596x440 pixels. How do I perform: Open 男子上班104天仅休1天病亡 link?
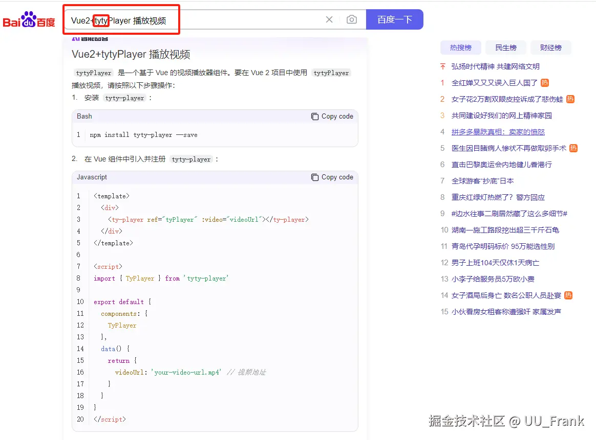pyautogui.click(x=495, y=263)
